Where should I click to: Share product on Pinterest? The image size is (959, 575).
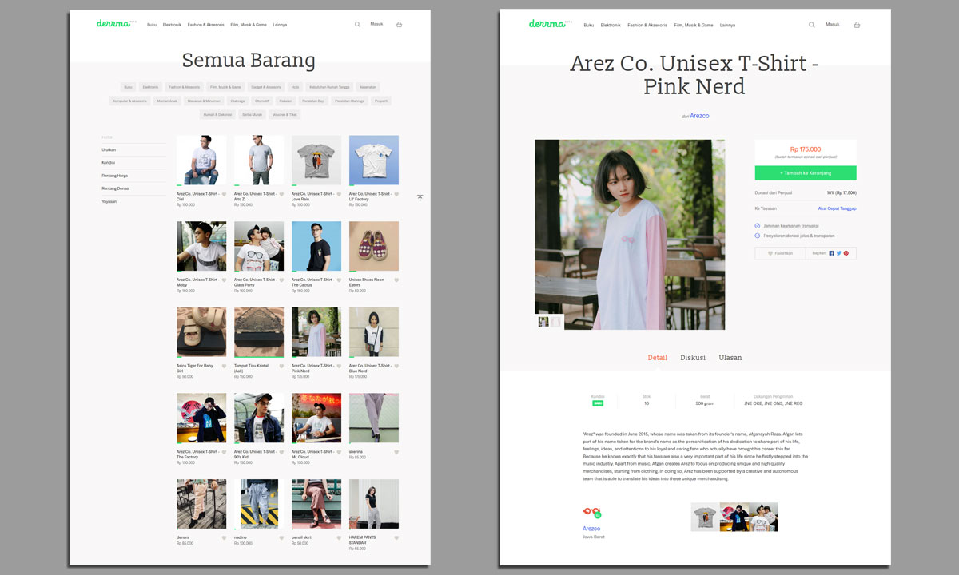click(x=846, y=253)
